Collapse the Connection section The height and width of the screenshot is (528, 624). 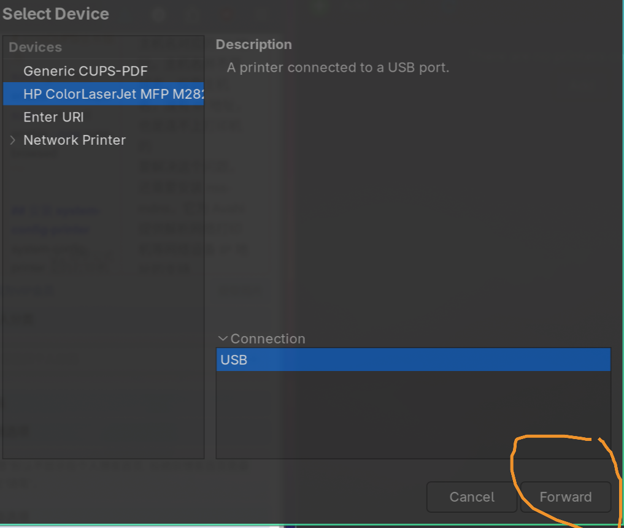(223, 339)
